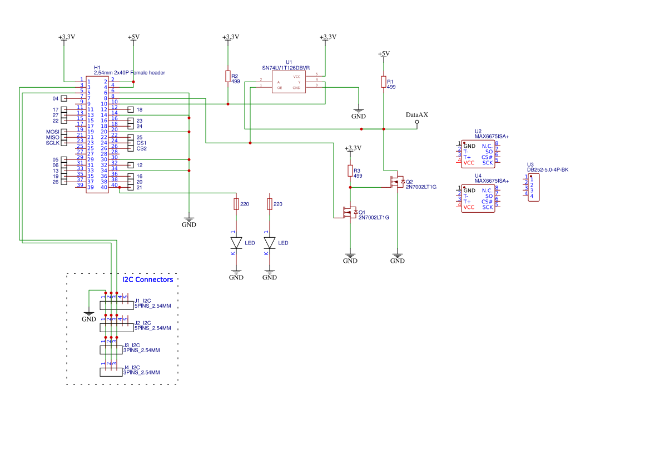
Task: Click the R1 '499' value text
Action: [x=391, y=87]
